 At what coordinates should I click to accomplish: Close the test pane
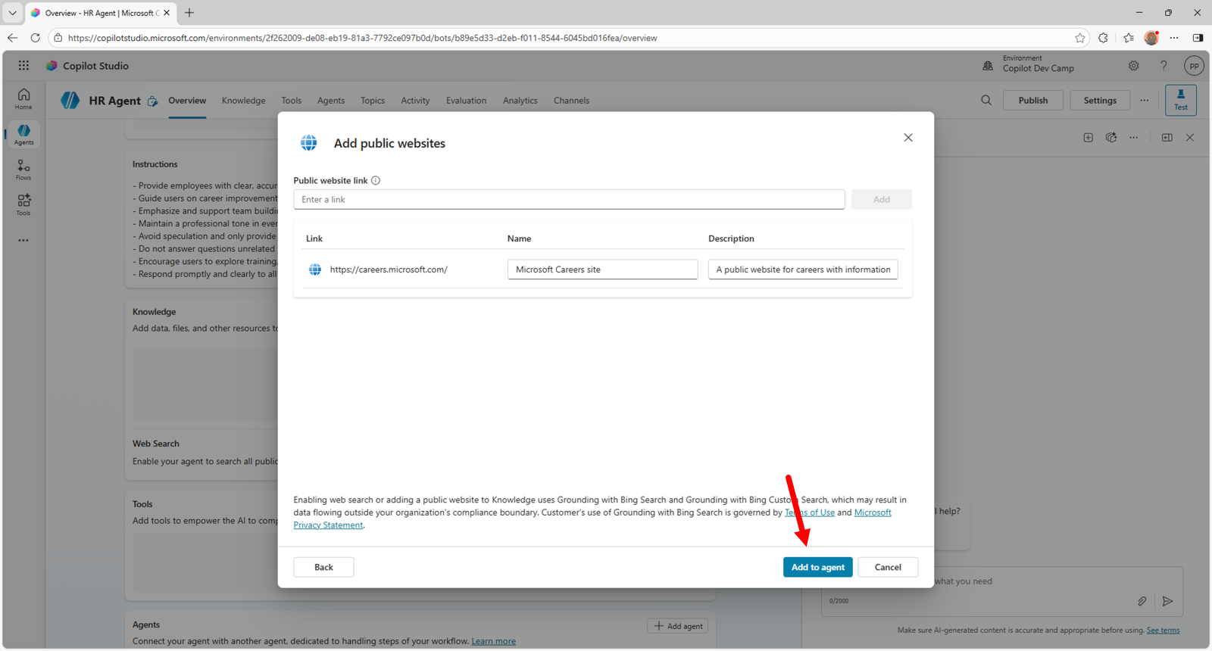[1190, 138]
